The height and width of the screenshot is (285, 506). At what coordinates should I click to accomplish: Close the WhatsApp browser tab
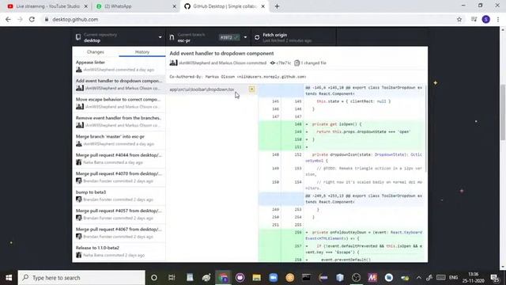tap(174, 6)
